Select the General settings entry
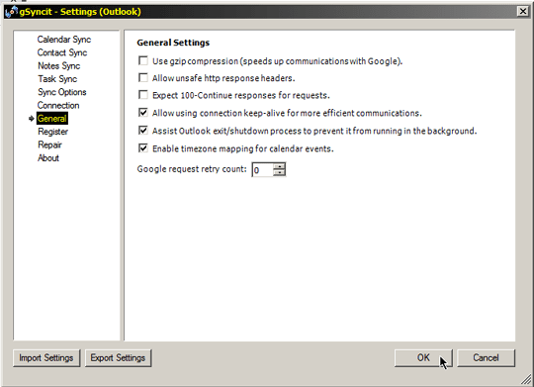The height and width of the screenshot is (387, 534). (x=52, y=119)
